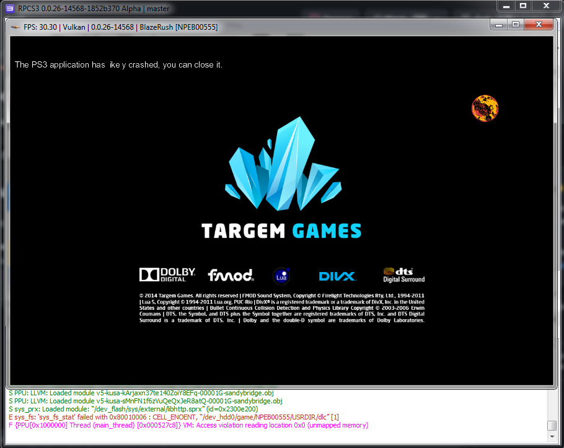
Task: Close the crashed BlazeRush game window
Action: click(539, 25)
